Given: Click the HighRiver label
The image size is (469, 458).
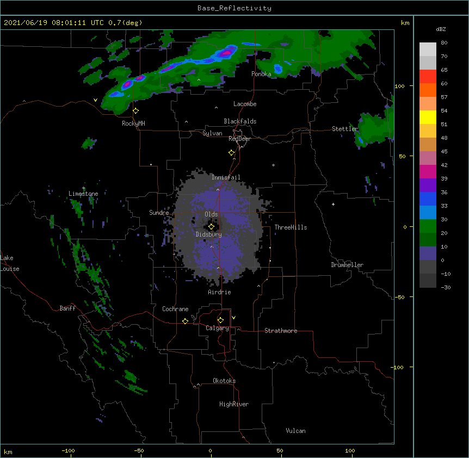Looking at the screenshot, I should pyautogui.click(x=234, y=404).
